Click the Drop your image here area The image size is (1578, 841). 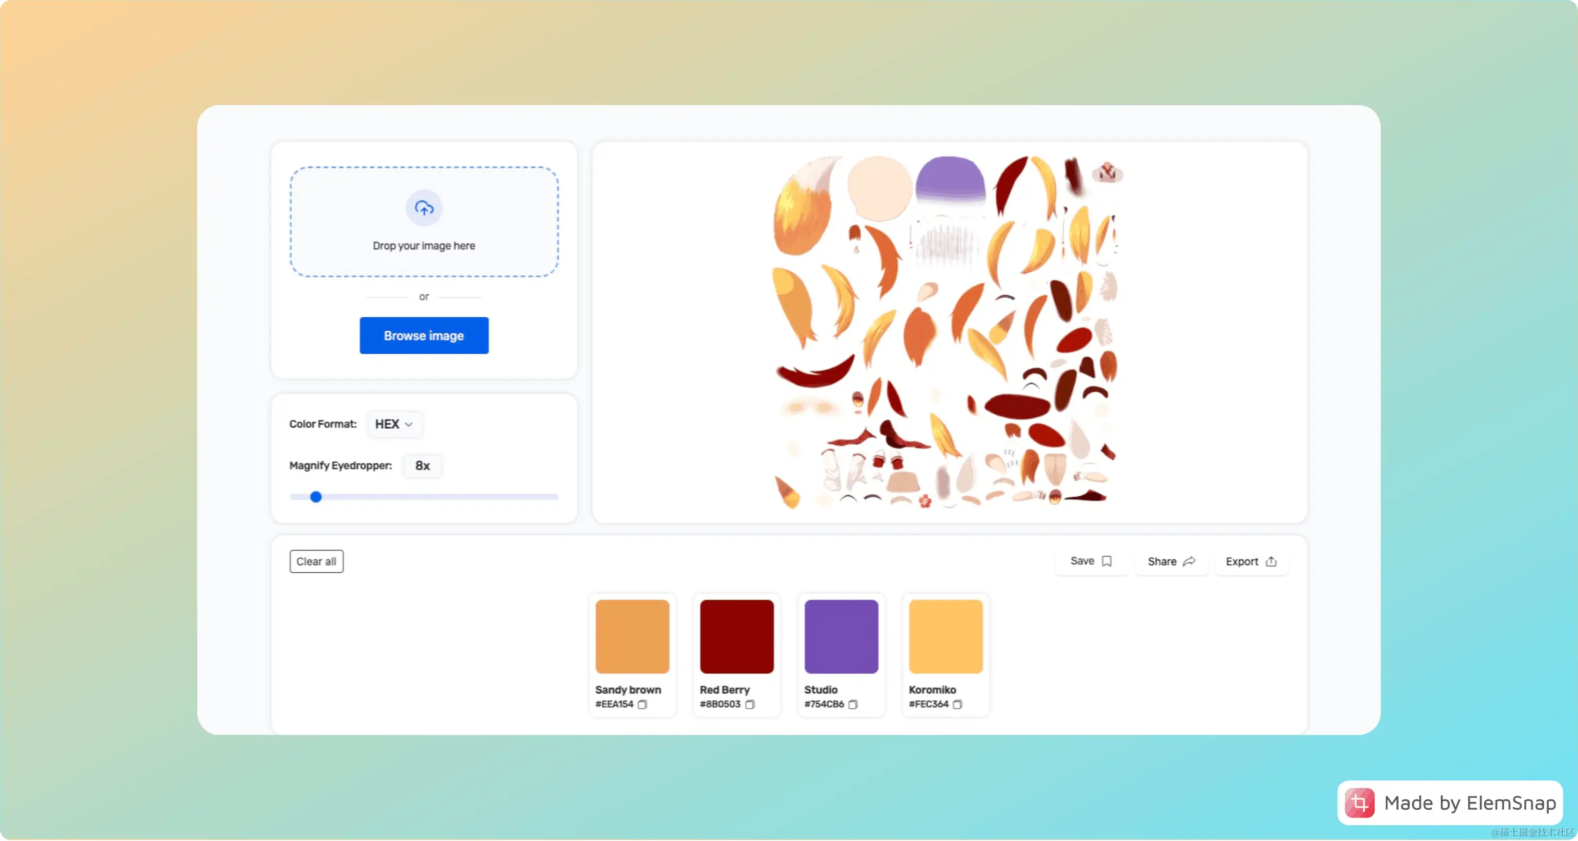click(x=424, y=245)
